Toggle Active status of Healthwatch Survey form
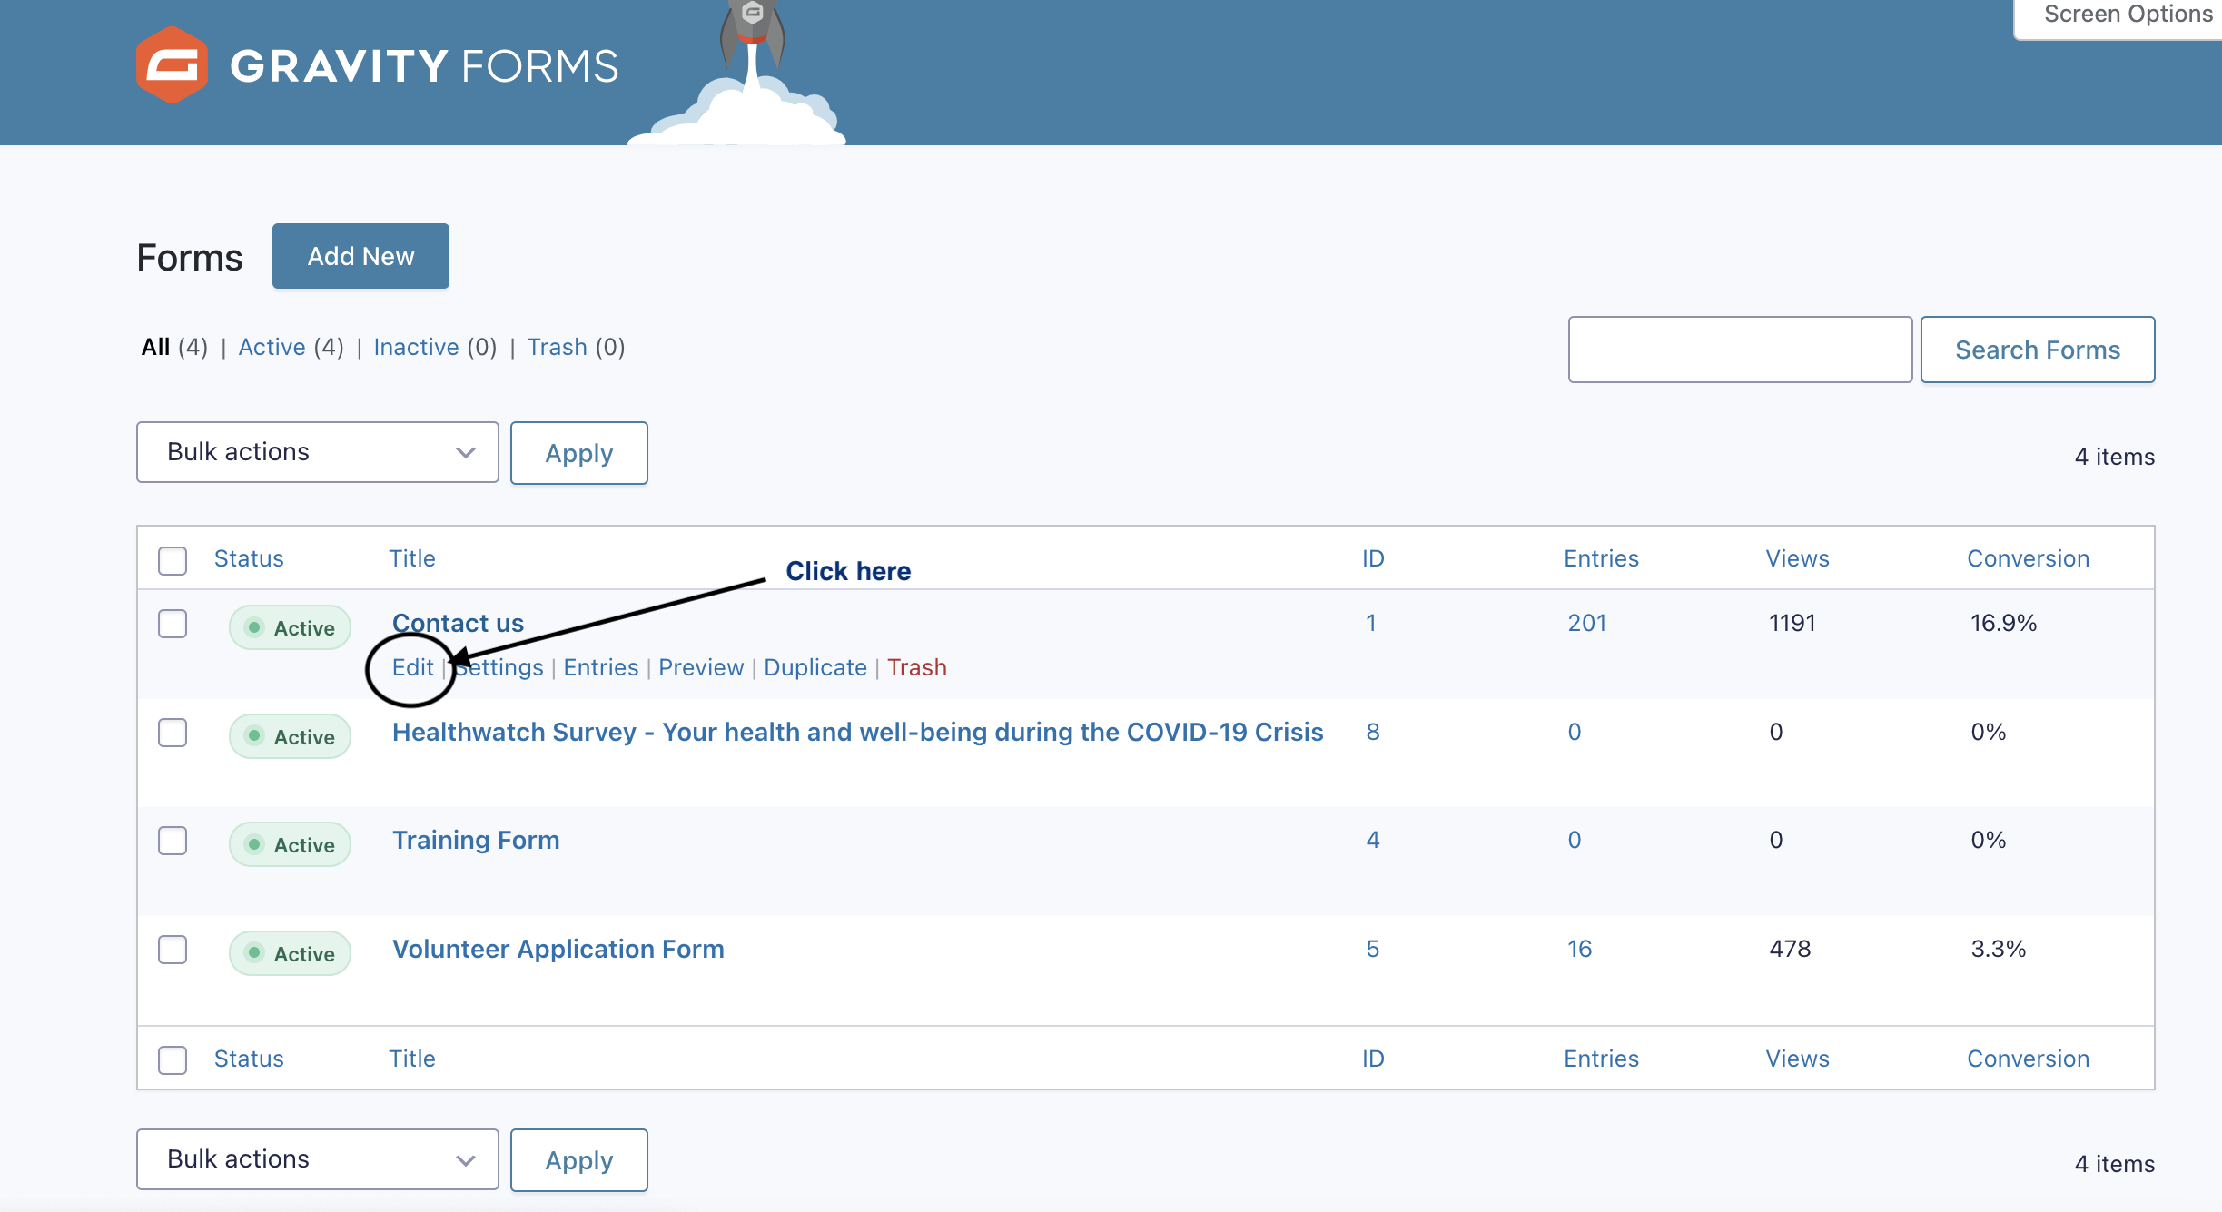 pos(290,736)
